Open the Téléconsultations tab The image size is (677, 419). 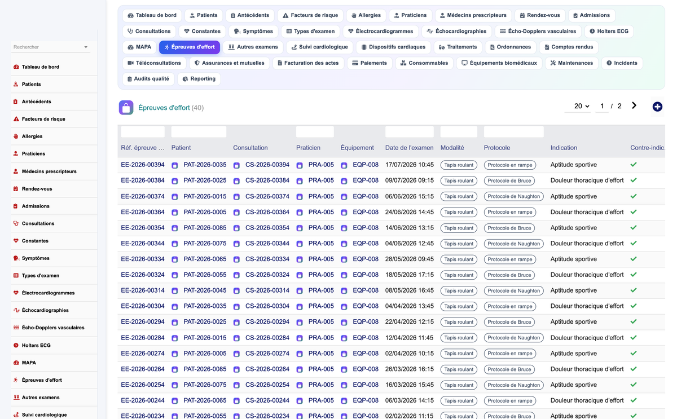point(154,63)
